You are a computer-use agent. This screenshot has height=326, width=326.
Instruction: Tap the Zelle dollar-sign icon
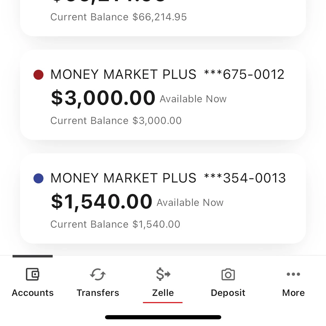coord(163,275)
